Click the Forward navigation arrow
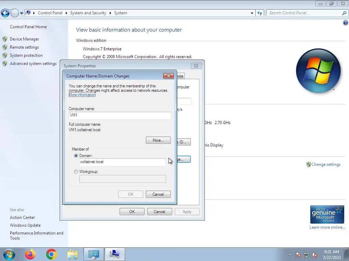The image size is (349, 261). point(15,13)
